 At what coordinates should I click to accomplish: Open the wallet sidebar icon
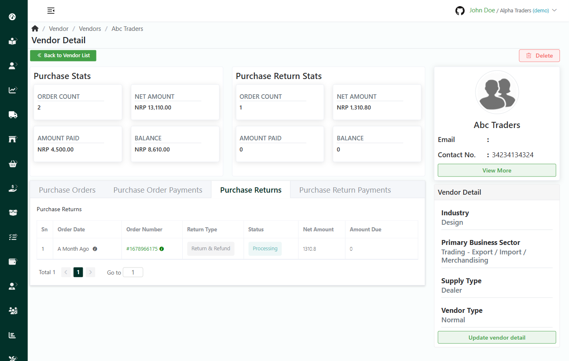(13, 262)
